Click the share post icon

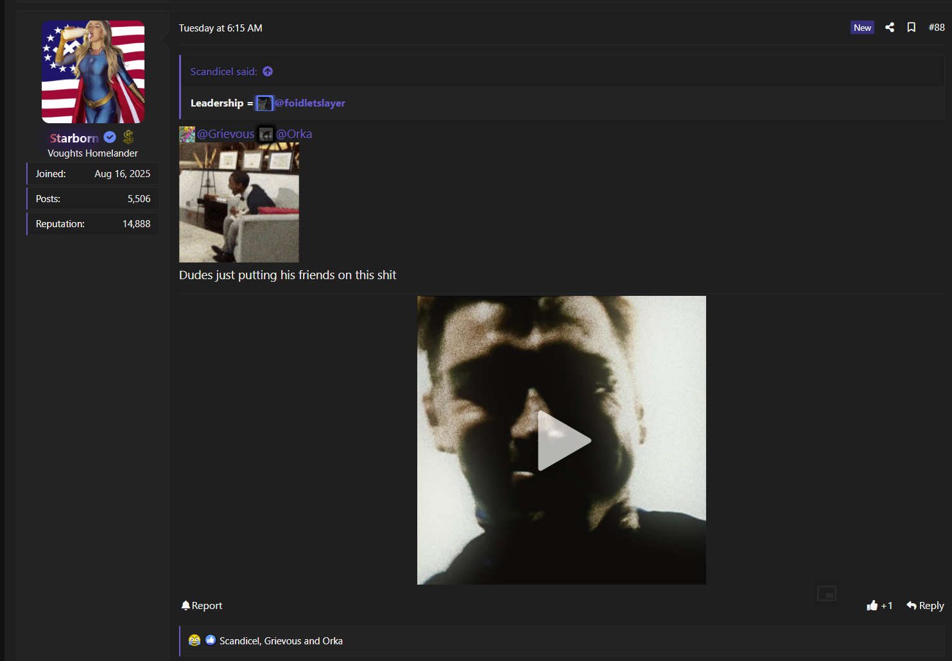click(890, 28)
